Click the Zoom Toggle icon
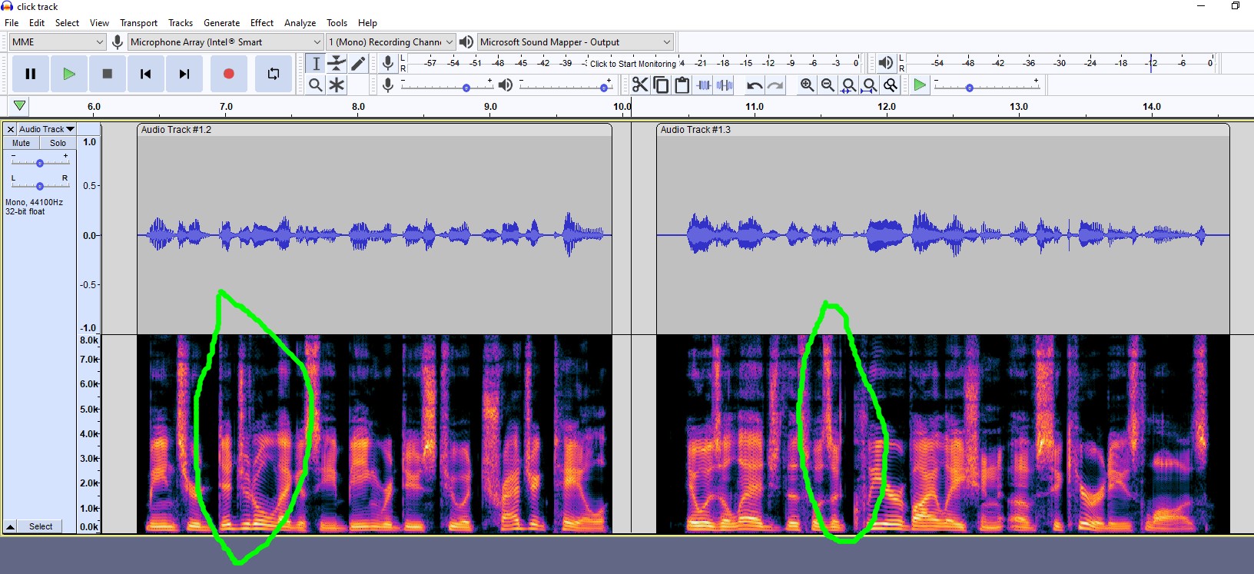1254x574 pixels. tap(891, 85)
